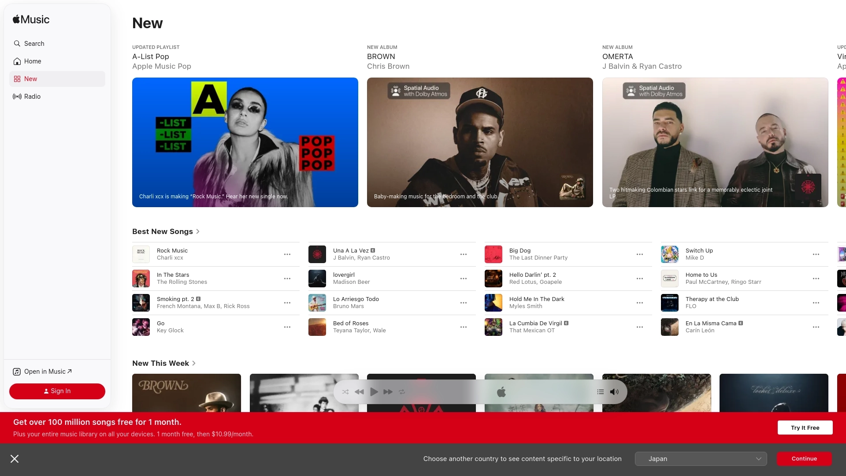Open more options for La Cumbia De Virgil

point(640,327)
